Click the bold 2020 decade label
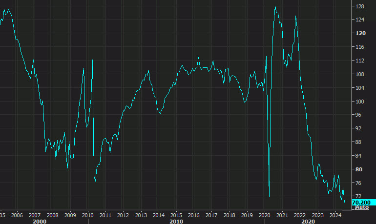 point(308,222)
